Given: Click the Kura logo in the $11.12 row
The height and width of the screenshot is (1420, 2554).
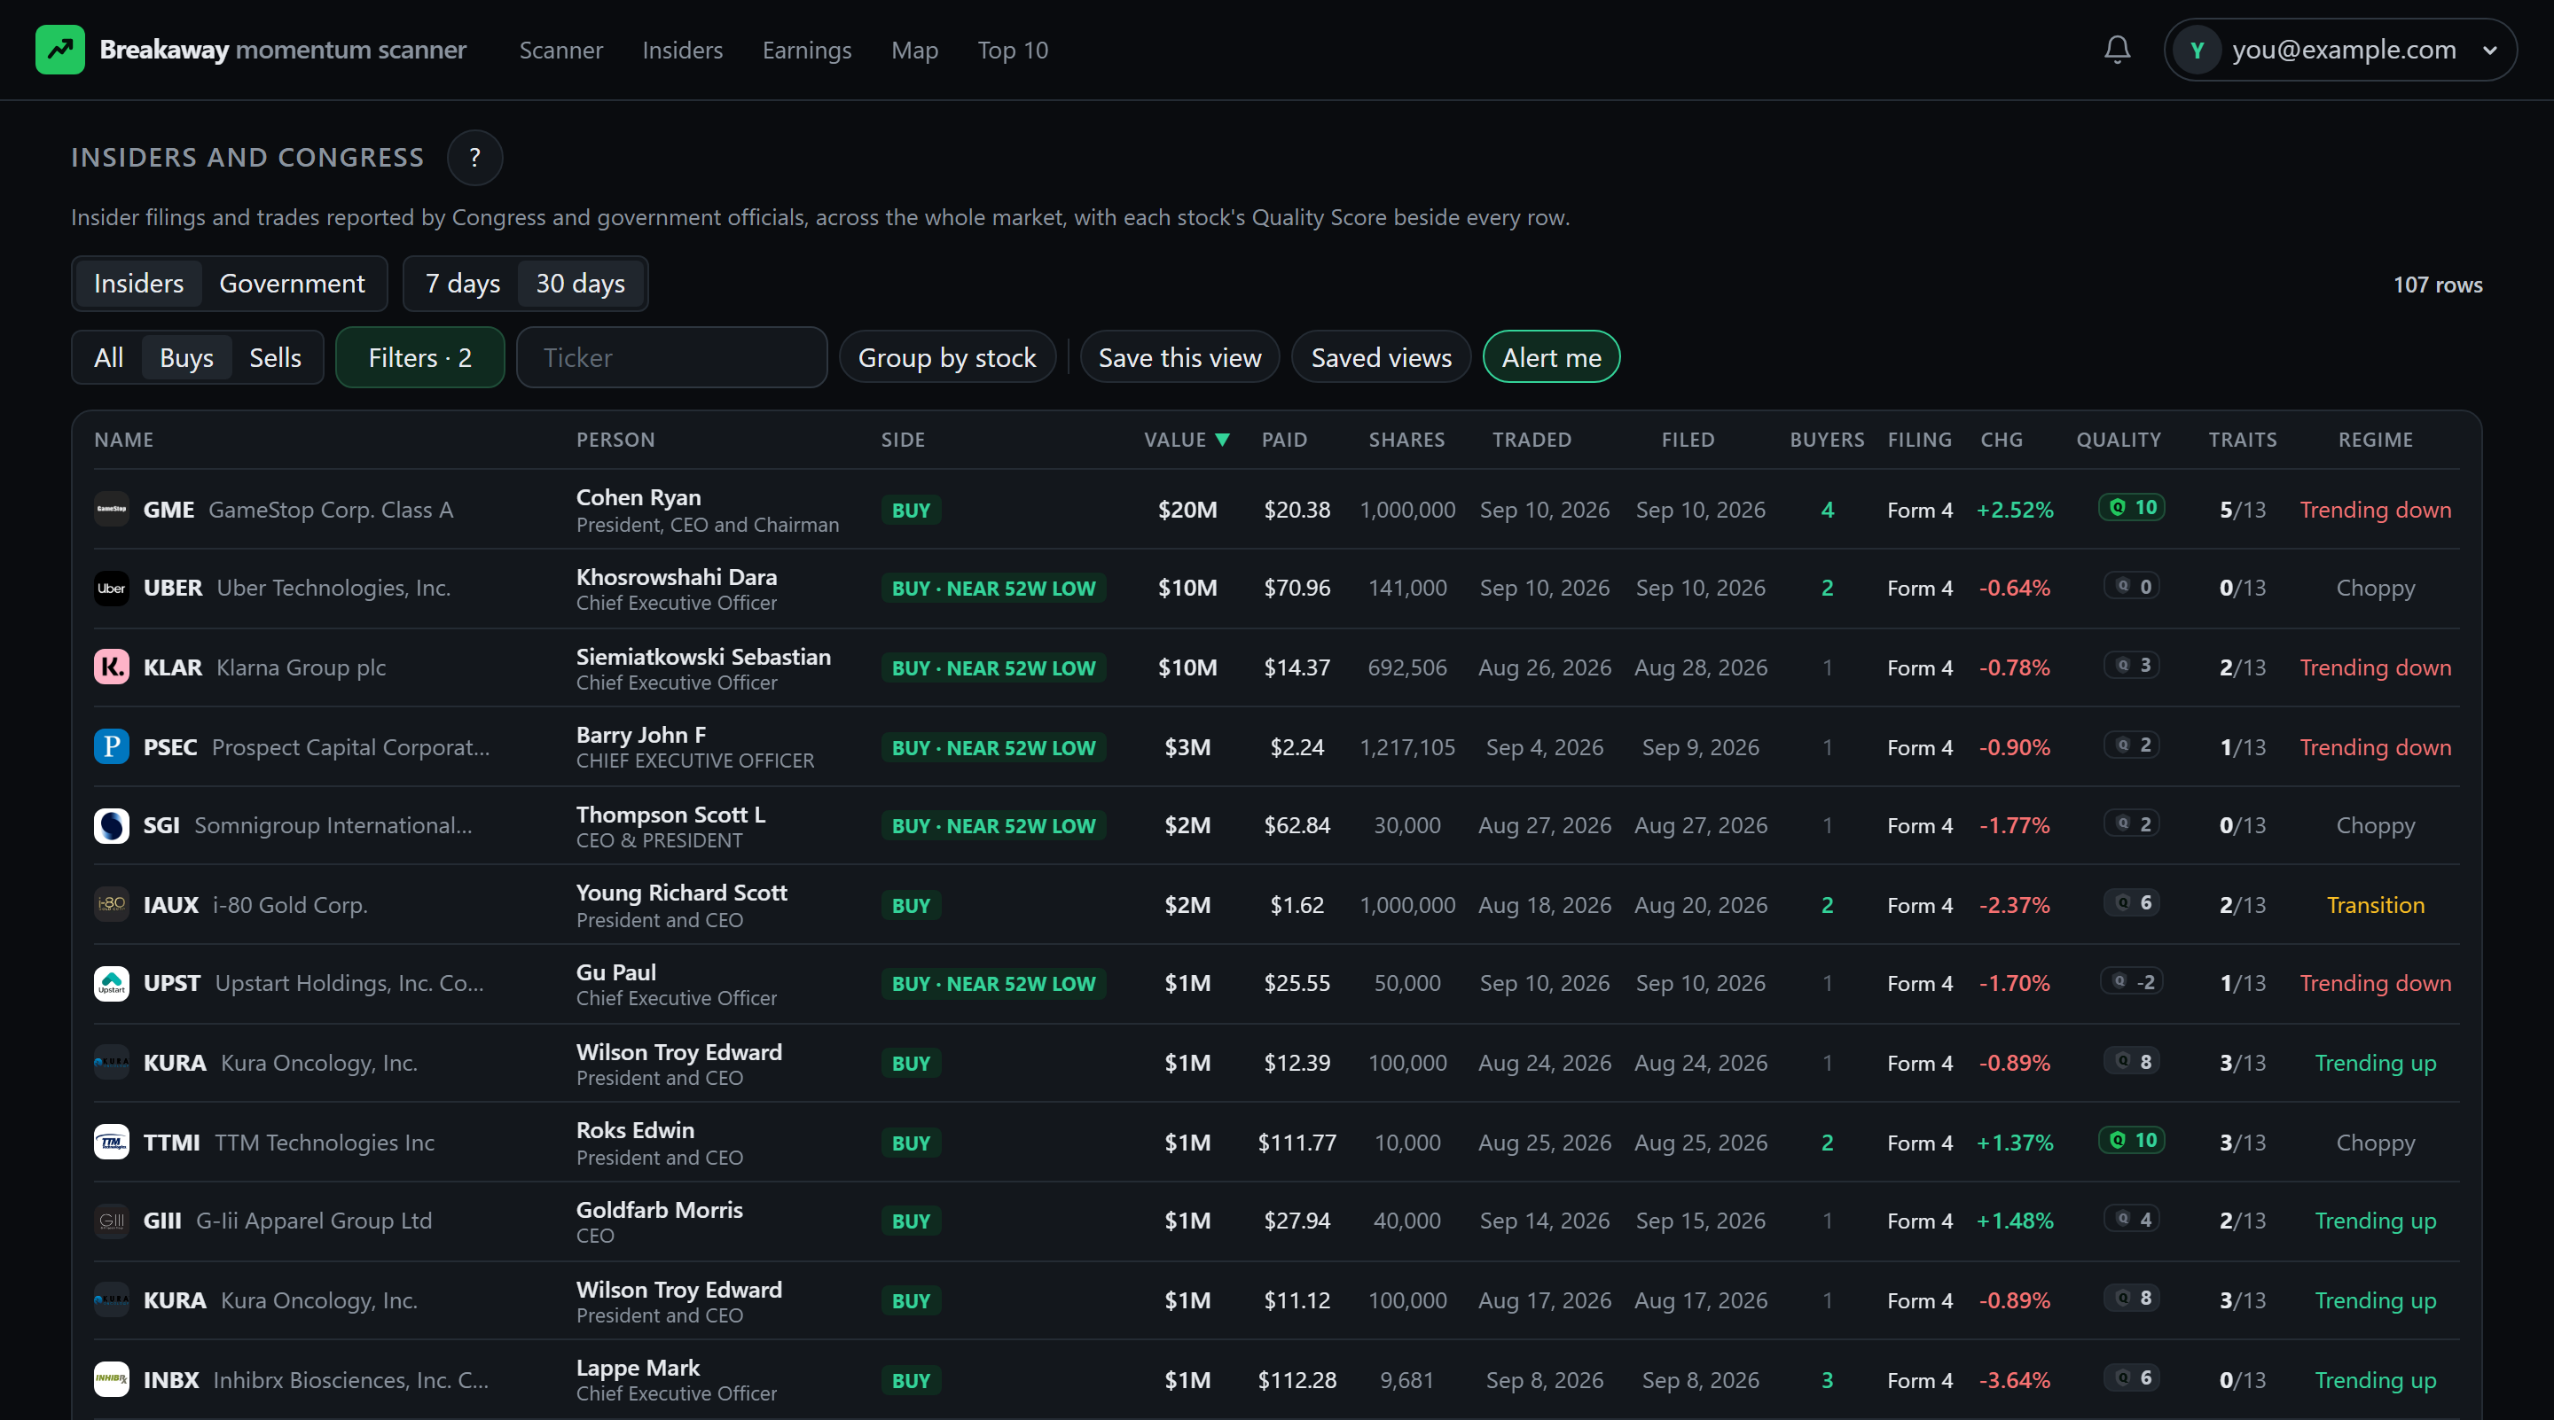Looking at the screenshot, I should [x=111, y=1300].
